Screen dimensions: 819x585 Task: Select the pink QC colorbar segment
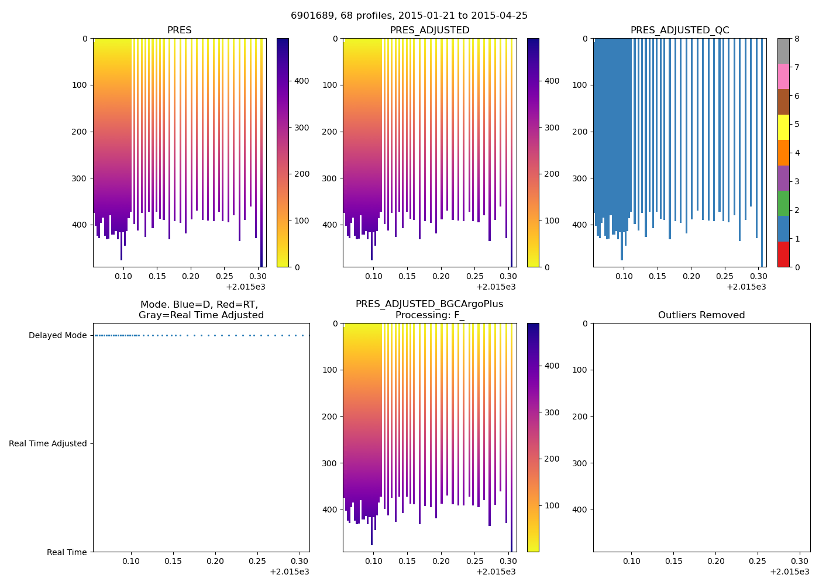coord(783,76)
